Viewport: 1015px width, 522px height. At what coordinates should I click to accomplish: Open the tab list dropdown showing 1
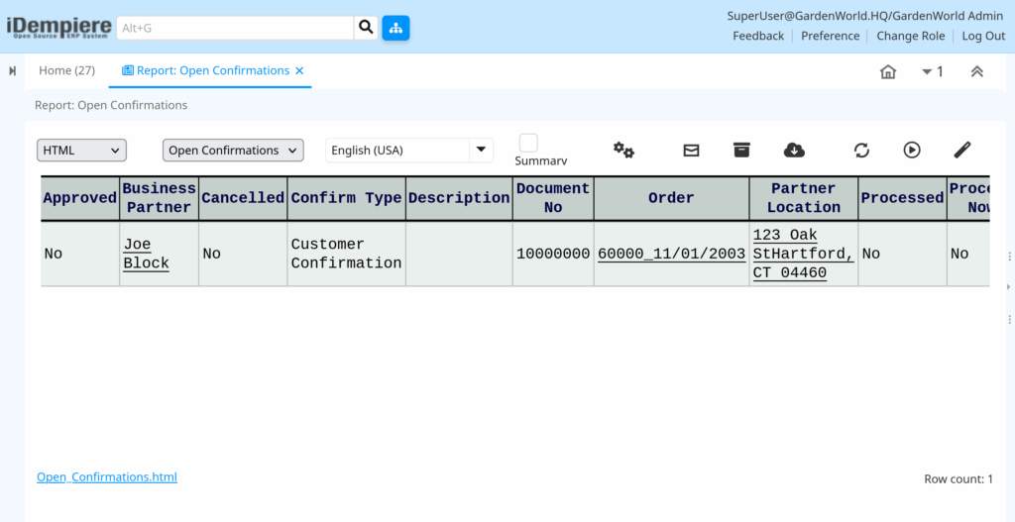pyautogui.click(x=932, y=71)
